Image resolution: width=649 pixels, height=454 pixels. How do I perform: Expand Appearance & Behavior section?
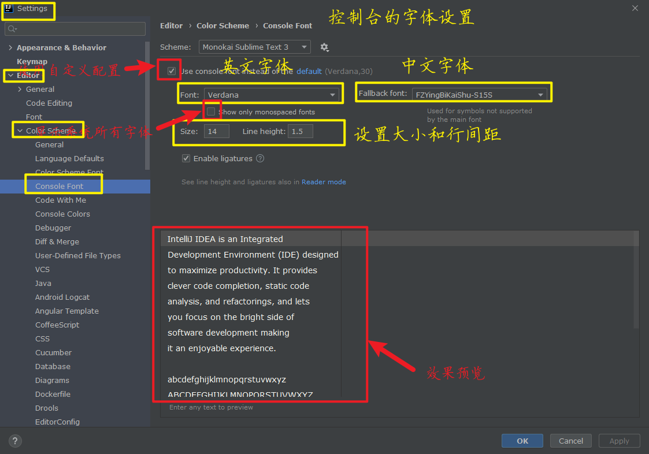click(10, 47)
